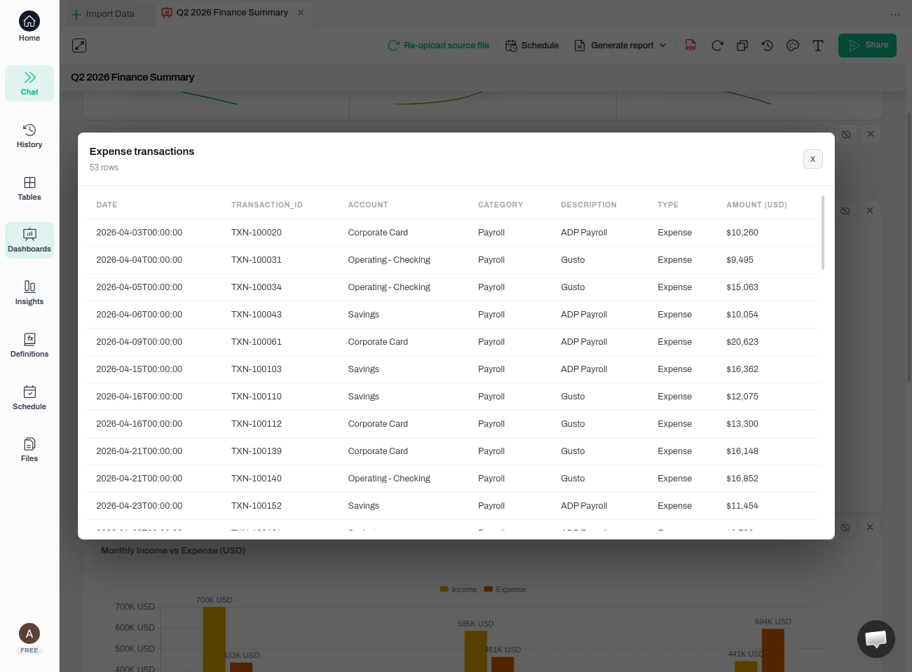Image resolution: width=912 pixels, height=672 pixels.
Task: Click the CATEGORY column header
Action: click(501, 205)
